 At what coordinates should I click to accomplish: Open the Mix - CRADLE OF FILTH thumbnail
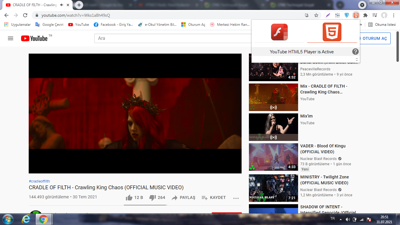273,97
